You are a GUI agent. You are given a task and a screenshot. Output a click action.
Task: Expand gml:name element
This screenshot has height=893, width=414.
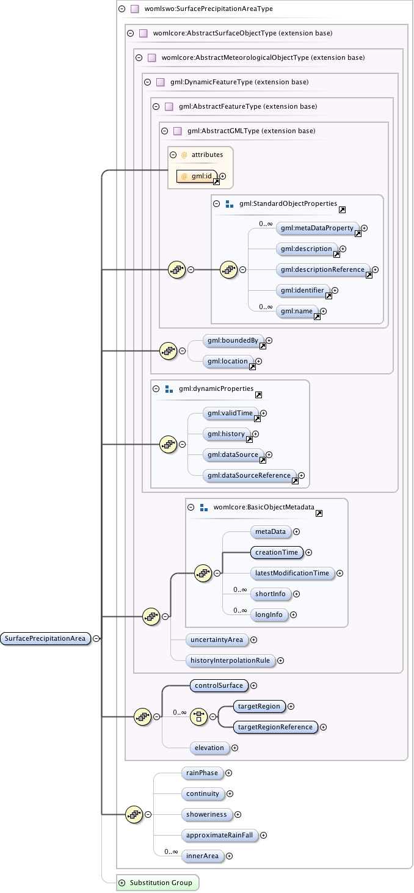(x=324, y=311)
